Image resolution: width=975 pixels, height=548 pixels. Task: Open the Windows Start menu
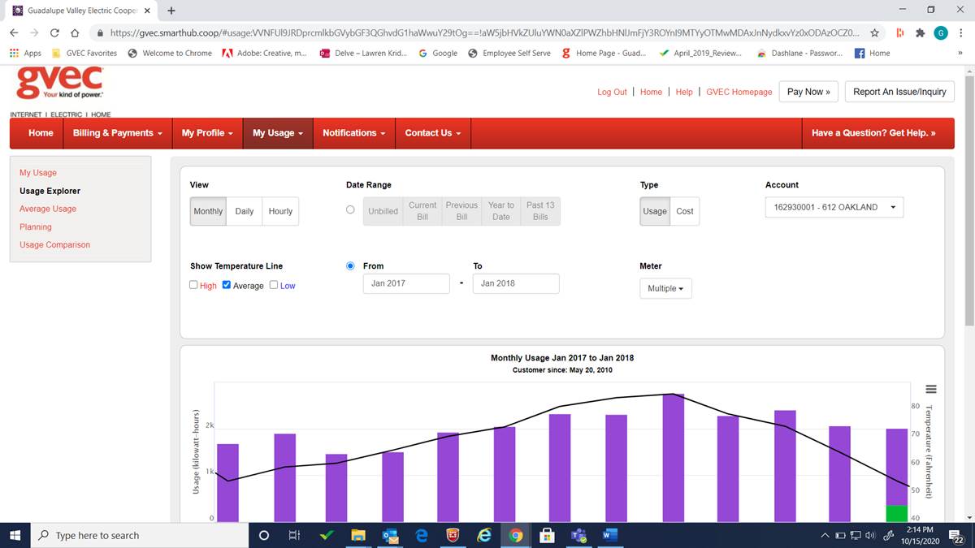[x=15, y=535]
